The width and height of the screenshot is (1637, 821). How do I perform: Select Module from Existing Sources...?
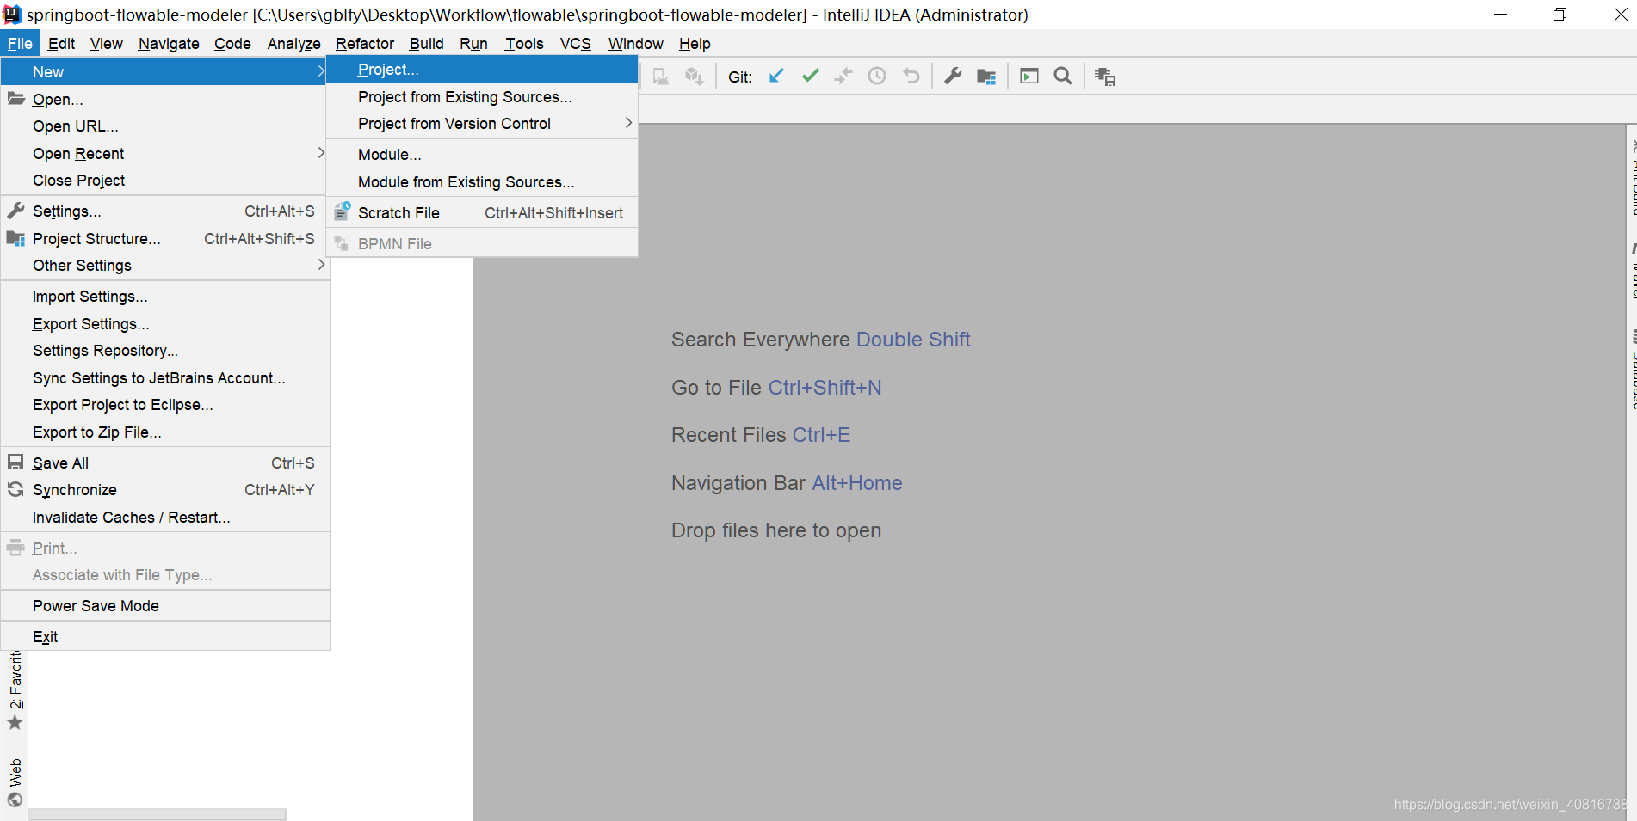coord(482,182)
